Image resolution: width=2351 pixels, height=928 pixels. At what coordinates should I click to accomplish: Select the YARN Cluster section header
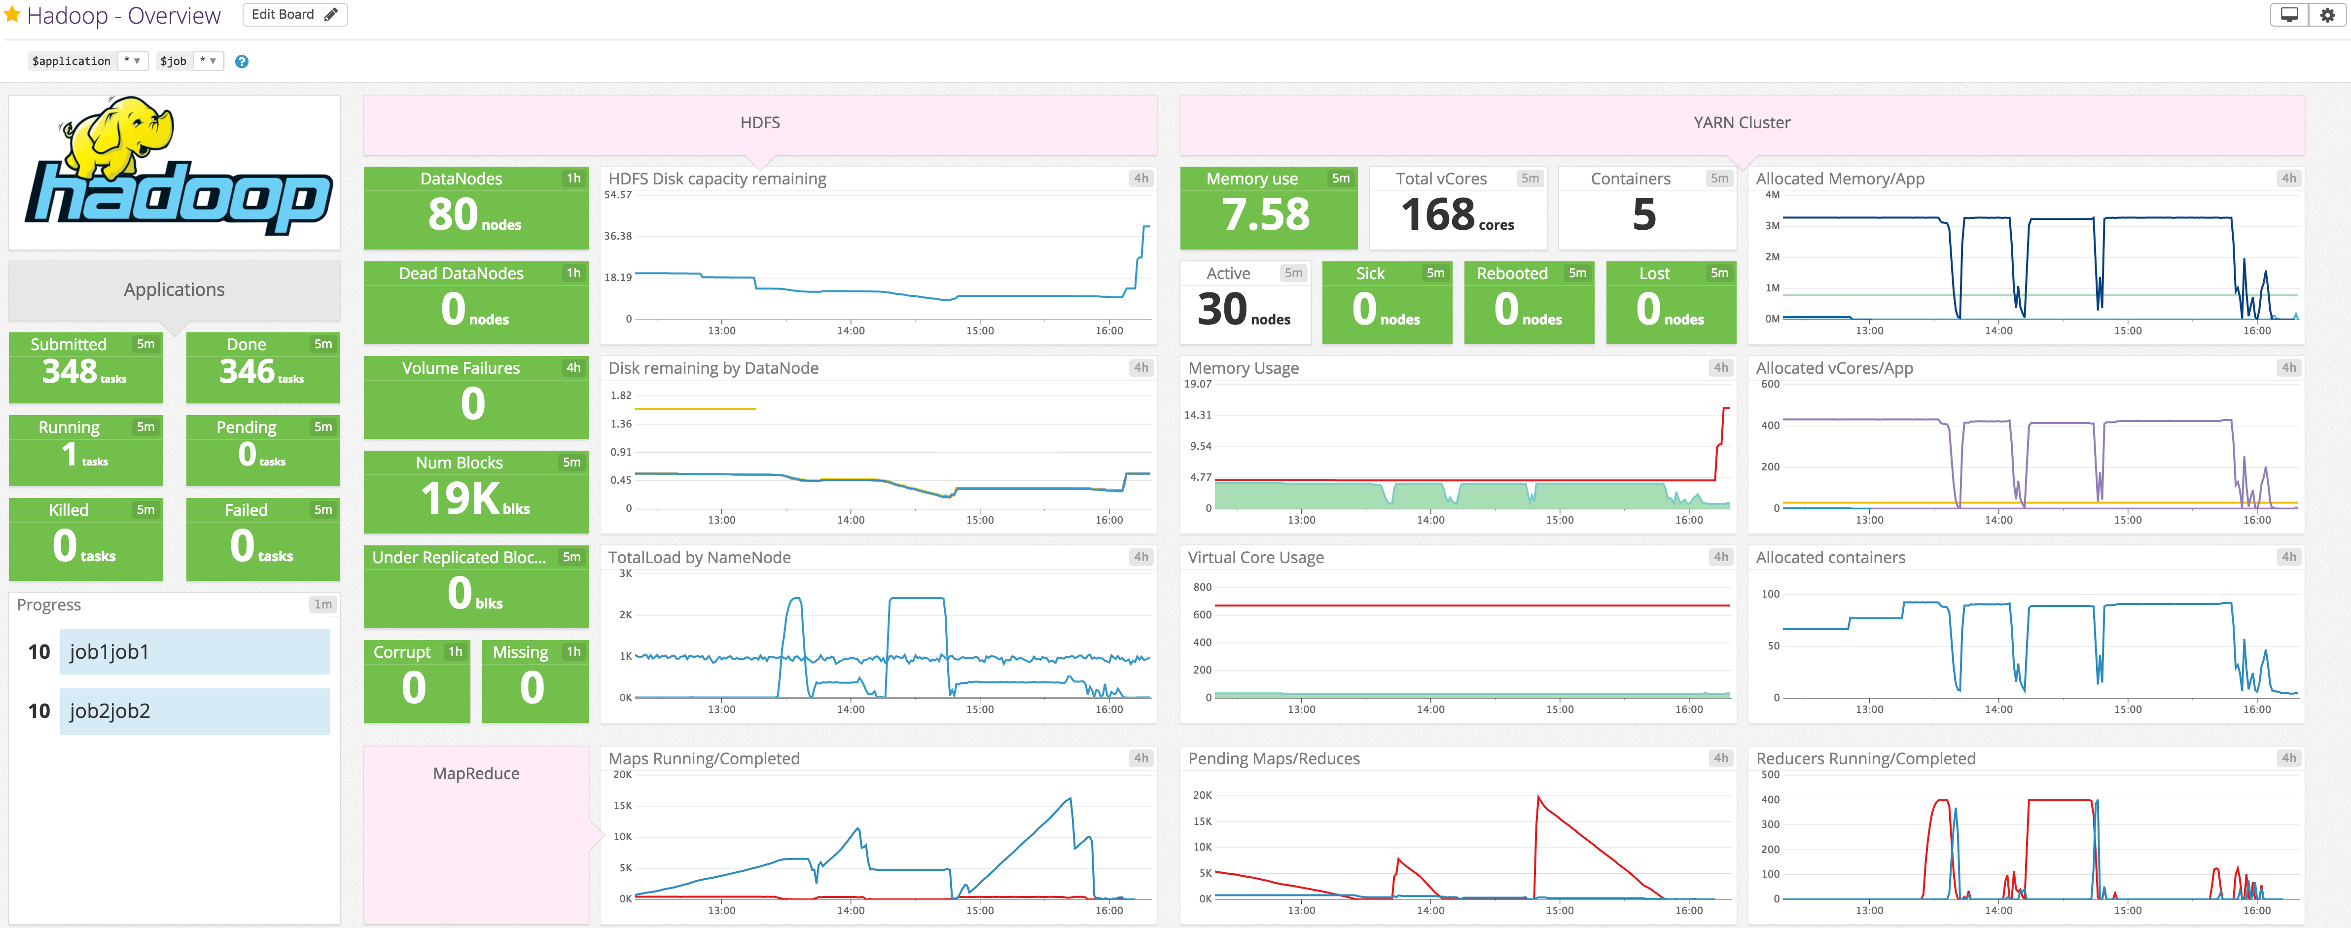(1740, 121)
